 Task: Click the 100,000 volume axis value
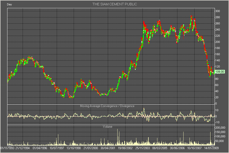[220, 136]
